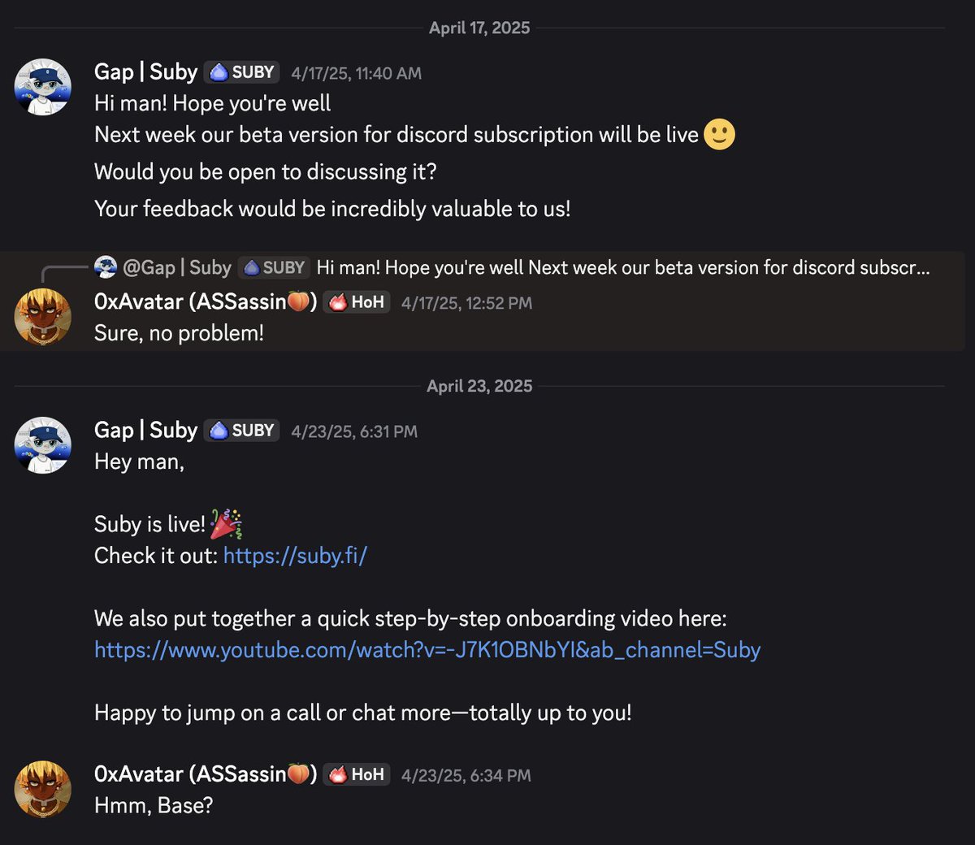
Task: Click 0xAvatar (ASSassin) username at 6:34 PM
Action: click(205, 774)
